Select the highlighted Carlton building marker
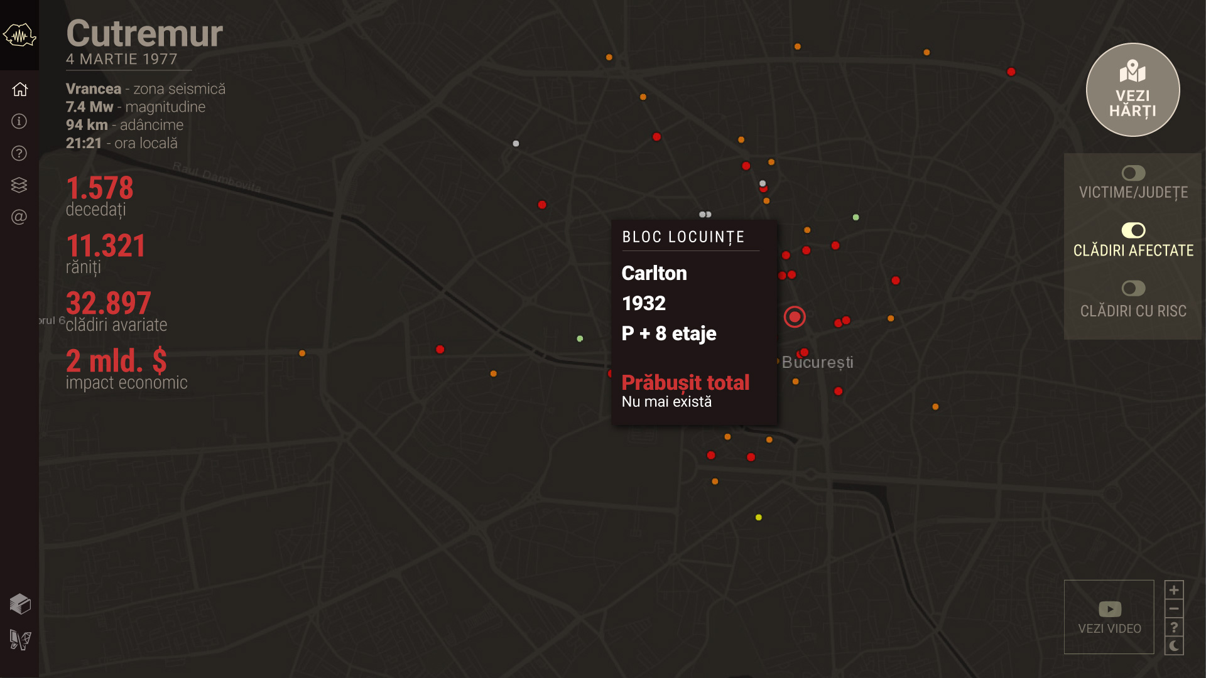 (x=795, y=317)
